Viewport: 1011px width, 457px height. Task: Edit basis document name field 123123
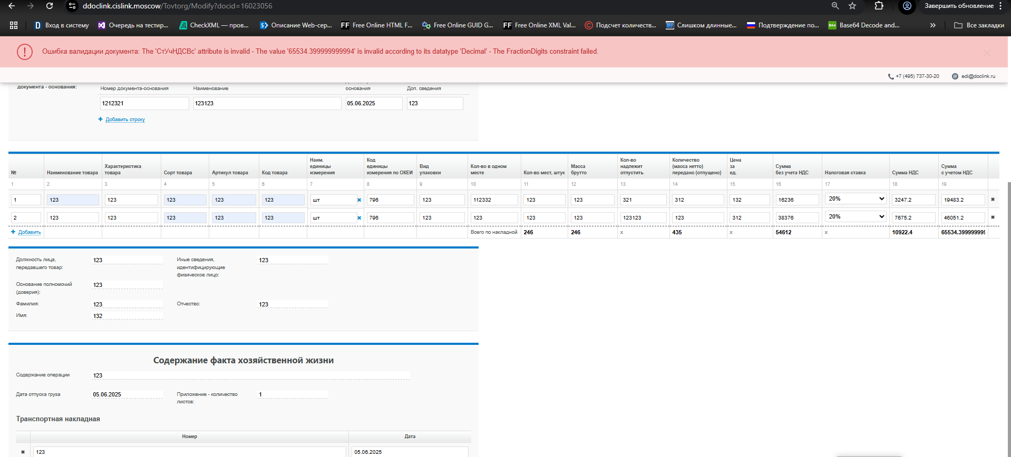267,103
